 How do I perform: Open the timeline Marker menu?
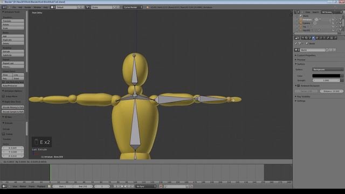pyautogui.click(x=23, y=186)
